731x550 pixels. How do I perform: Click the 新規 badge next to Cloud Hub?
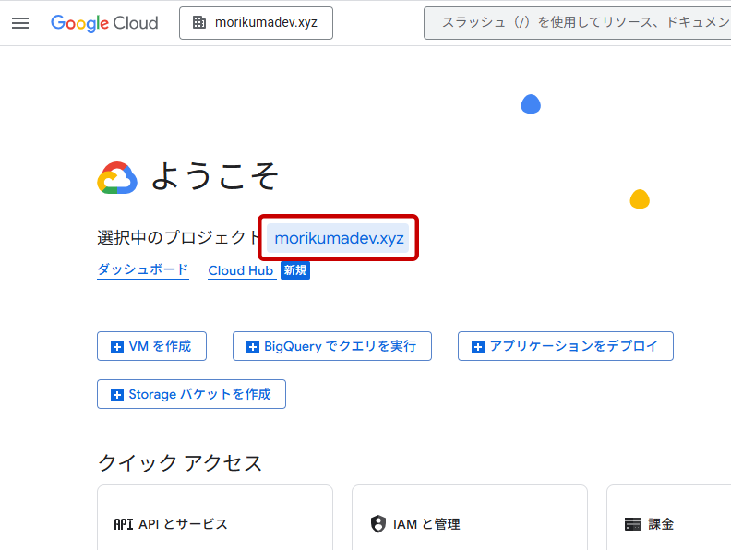tap(295, 270)
